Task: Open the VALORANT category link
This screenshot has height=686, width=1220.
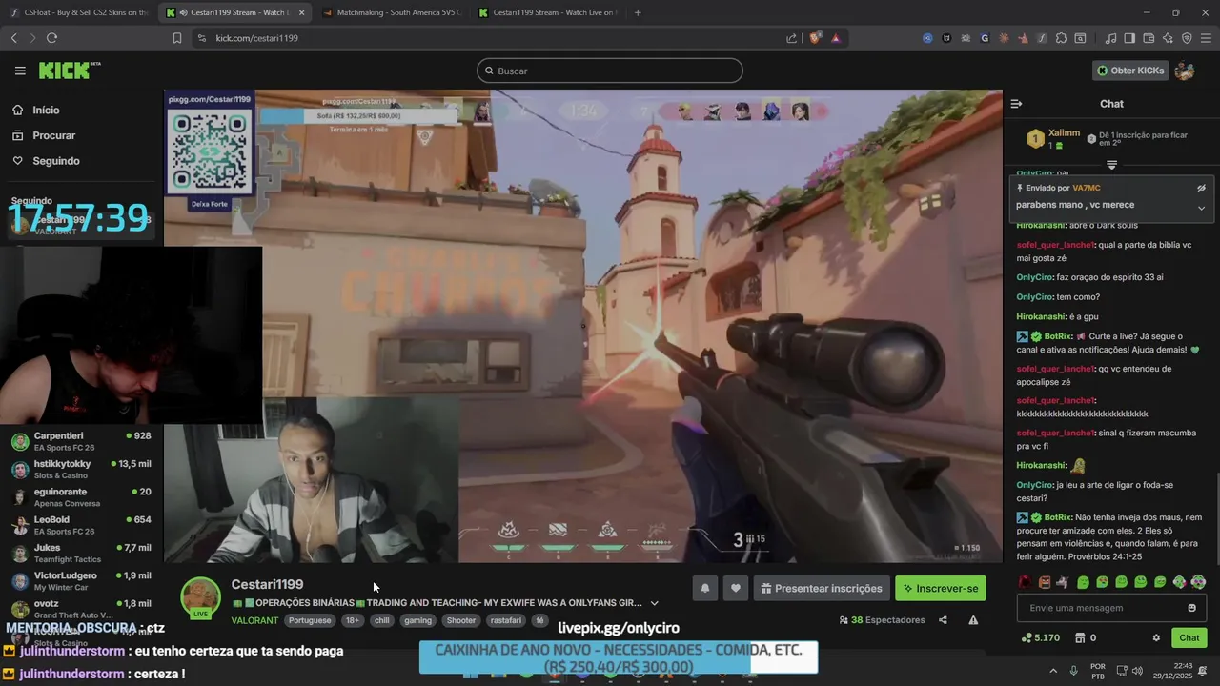Action: click(x=254, y=620)
